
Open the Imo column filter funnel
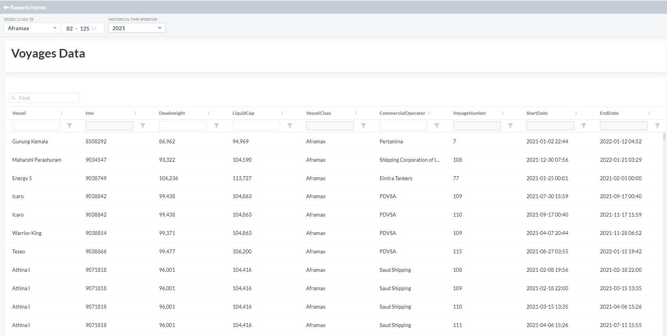pyautogui.click(x=143, y=126)
